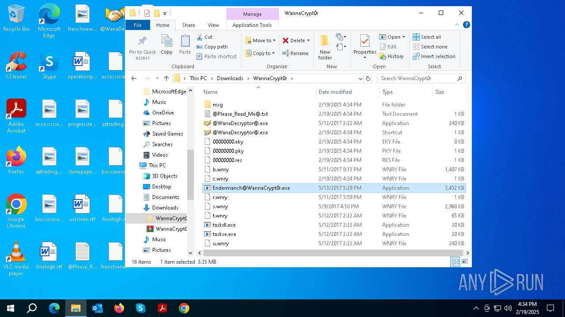Open Quick Access Toolbar customize dropdown
The image size is (565, 317).
[x=165, y=13]
